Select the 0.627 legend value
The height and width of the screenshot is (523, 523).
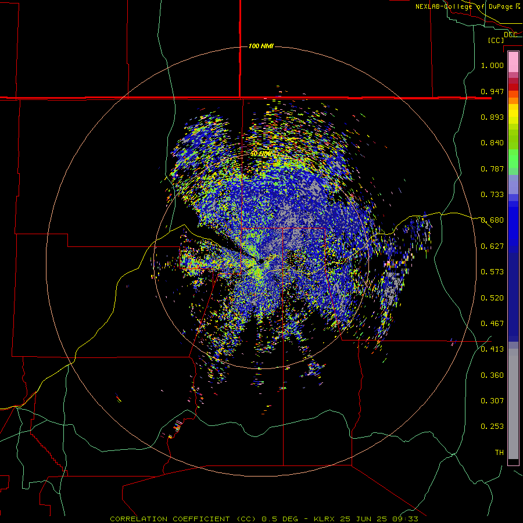pos(492,246)
